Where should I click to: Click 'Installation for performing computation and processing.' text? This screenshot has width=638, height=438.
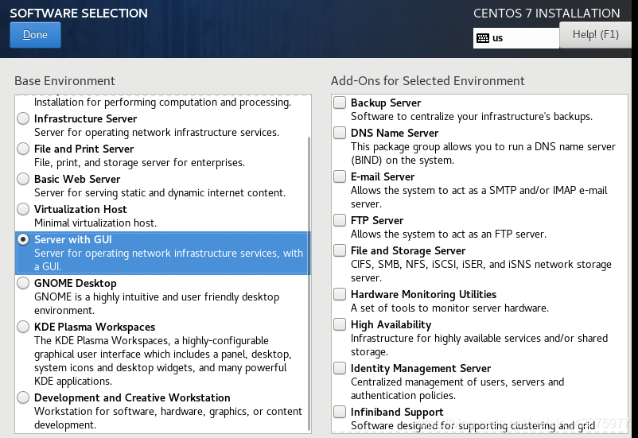(163, 102)
